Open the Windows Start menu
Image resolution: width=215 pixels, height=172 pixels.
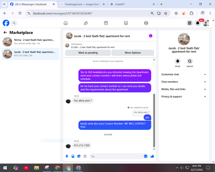coord(5,168)
